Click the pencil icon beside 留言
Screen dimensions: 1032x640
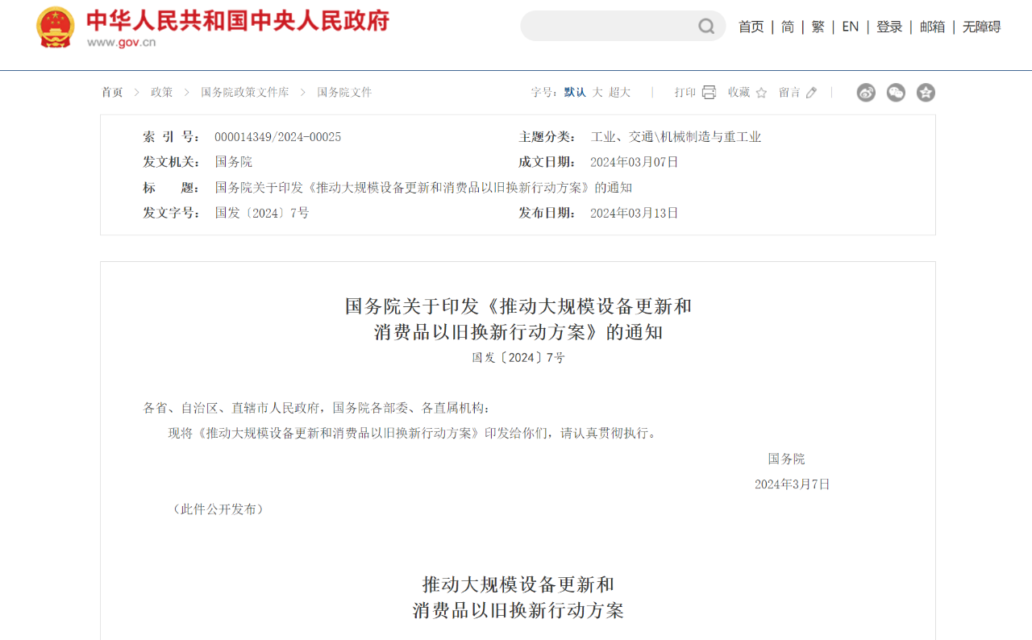point(811,93)
